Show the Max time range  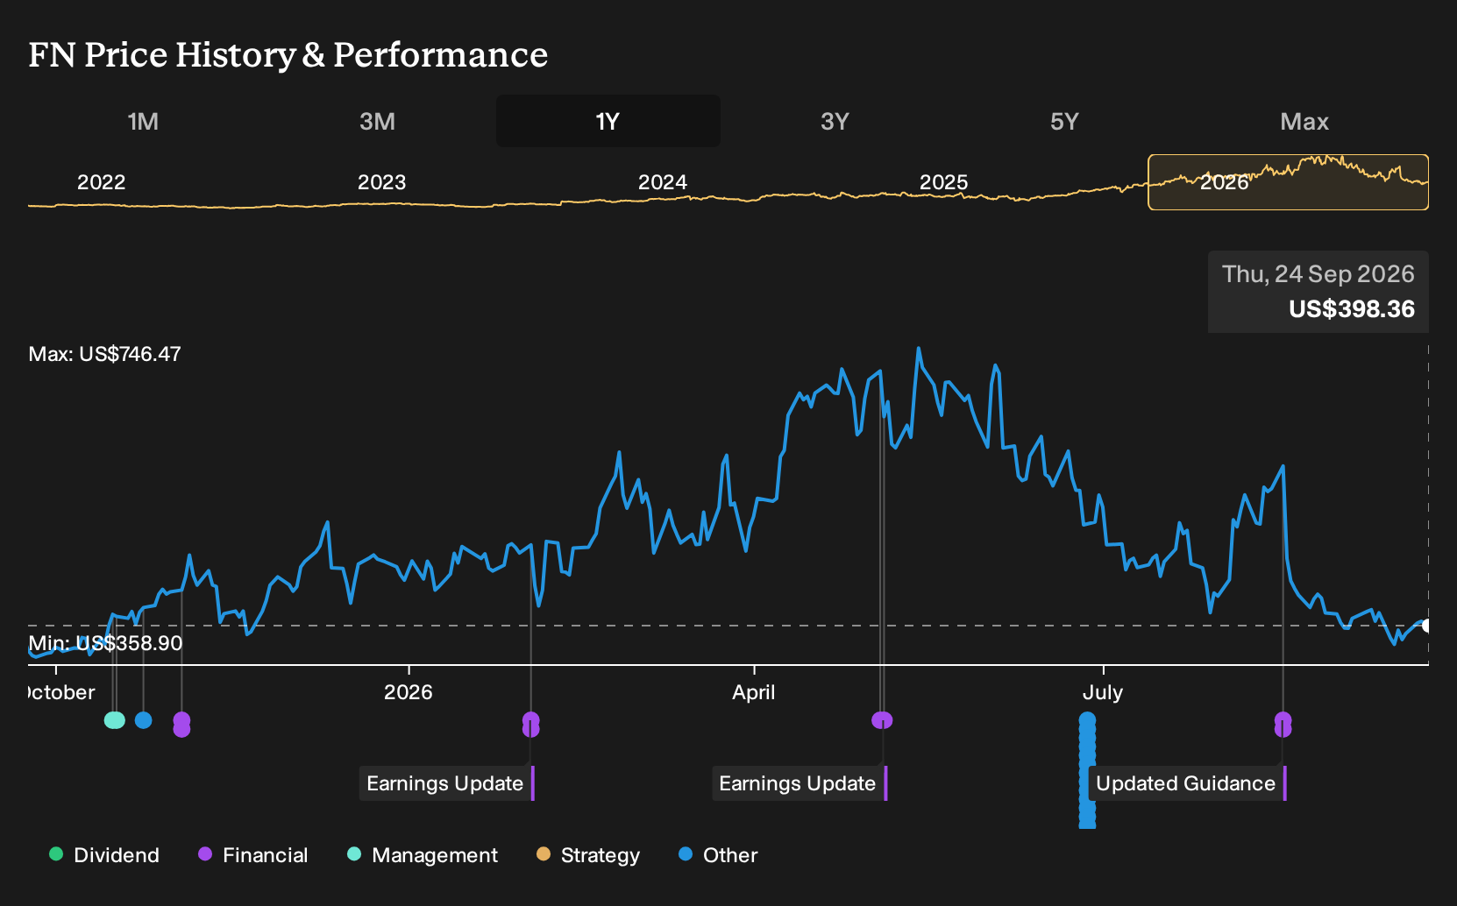(1304, 121)
